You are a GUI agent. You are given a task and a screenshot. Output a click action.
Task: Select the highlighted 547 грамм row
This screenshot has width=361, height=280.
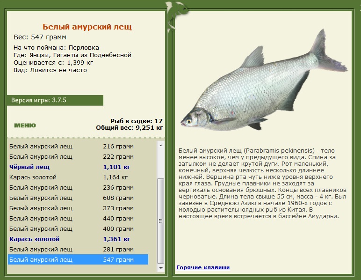point(78,259)
